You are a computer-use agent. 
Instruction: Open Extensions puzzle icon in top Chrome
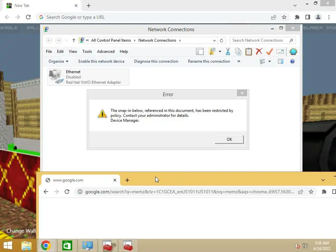297,17
